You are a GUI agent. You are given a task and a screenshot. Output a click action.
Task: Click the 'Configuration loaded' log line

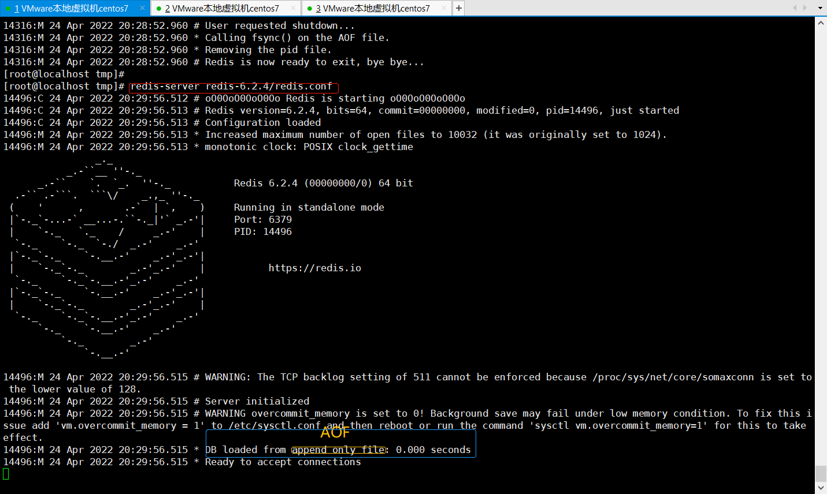coord(162,122)
